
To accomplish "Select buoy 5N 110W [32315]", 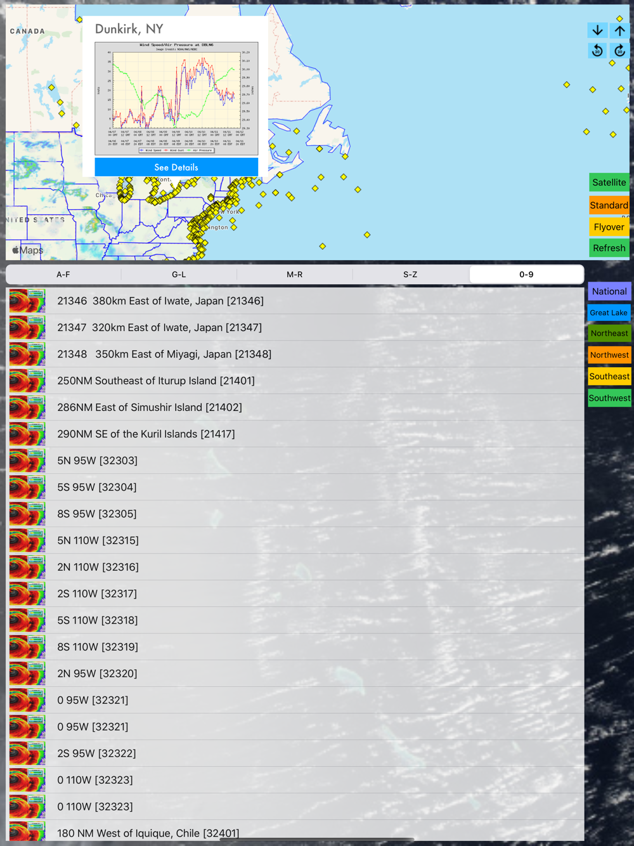I will coord(295,541).
